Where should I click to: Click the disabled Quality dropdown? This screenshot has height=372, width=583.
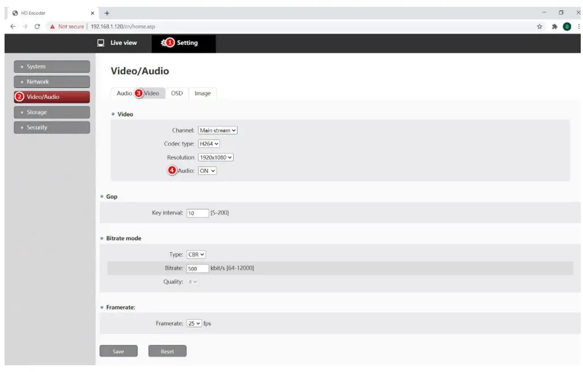192,282
